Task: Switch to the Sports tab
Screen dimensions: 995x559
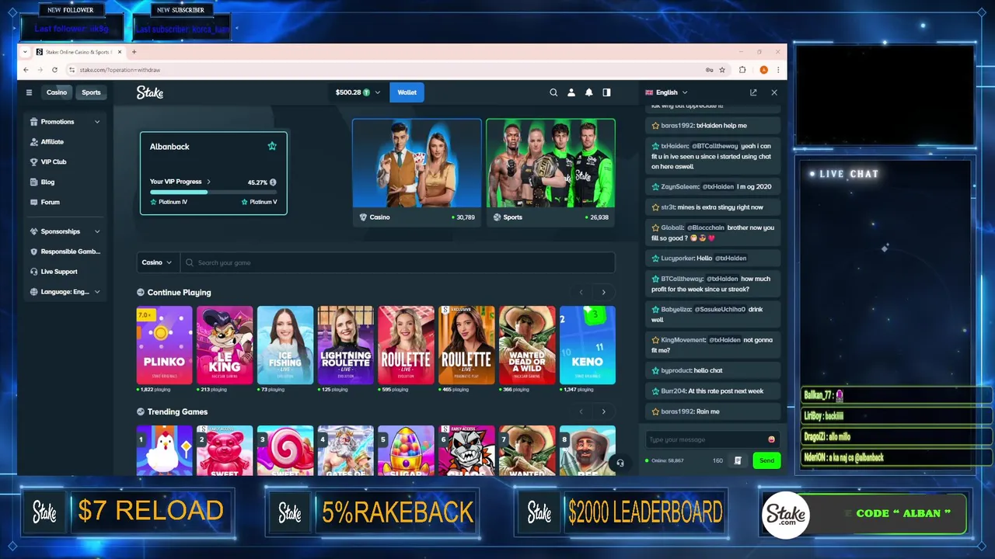Action: [x=91, y=92]
